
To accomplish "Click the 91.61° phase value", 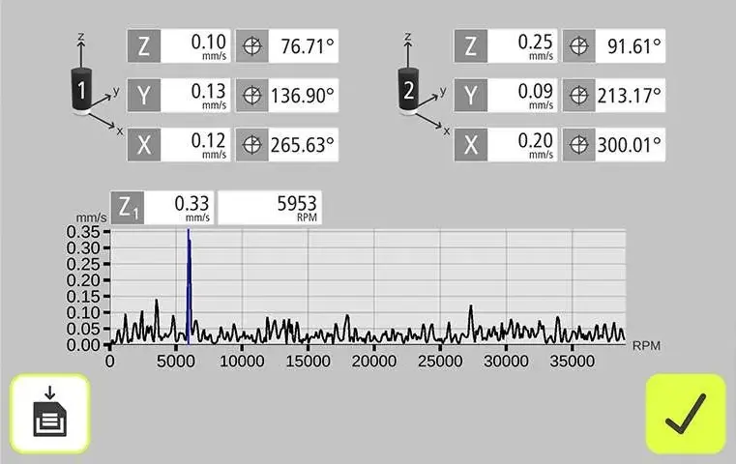I will point(630,46).
